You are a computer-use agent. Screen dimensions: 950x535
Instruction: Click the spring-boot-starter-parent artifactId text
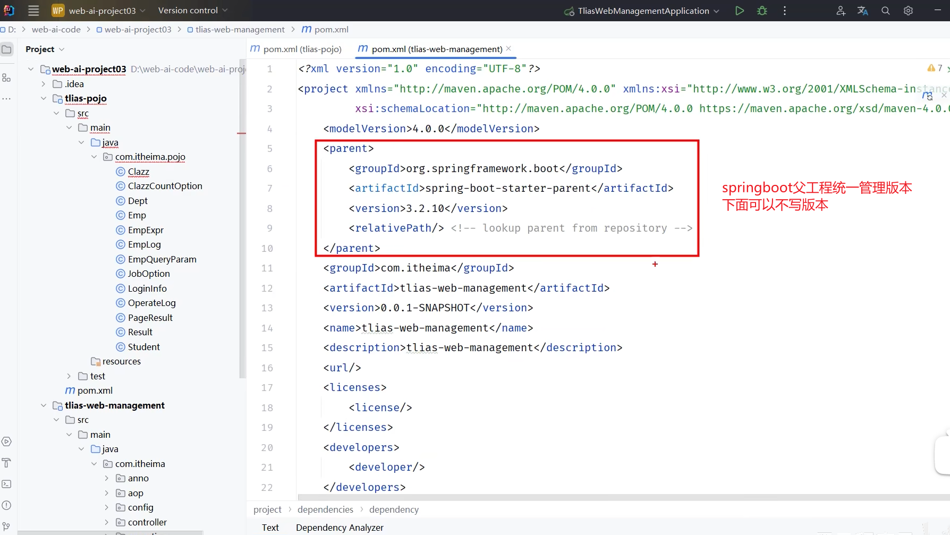[508, 188]
